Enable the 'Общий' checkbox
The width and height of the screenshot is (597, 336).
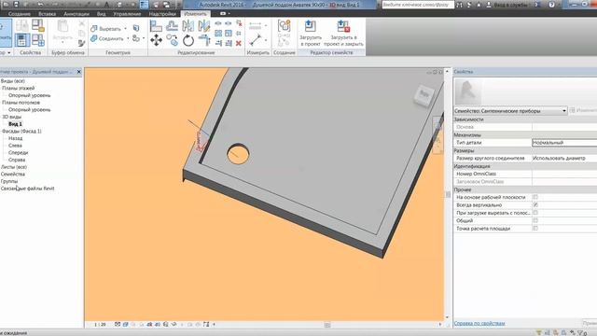535,220
